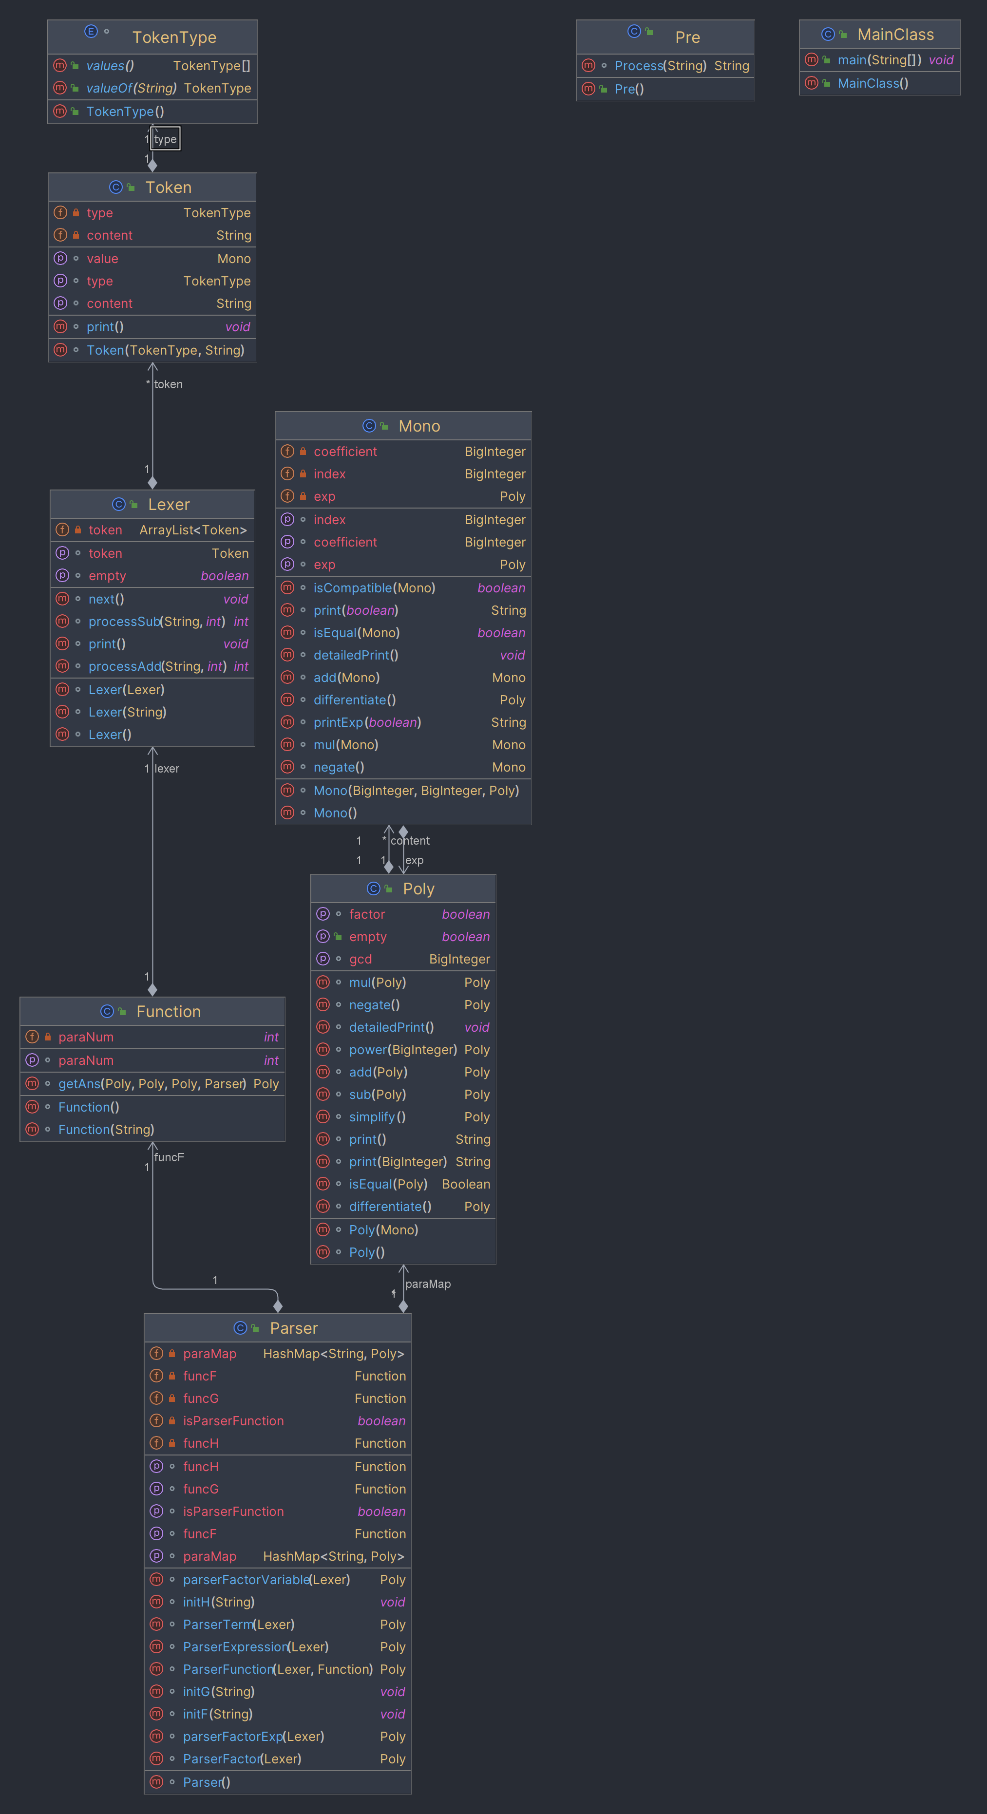Click the lock icon beside Lexer token field
Image resolution: width=987 pixels, height=1814 pixels.
(77, 529)
